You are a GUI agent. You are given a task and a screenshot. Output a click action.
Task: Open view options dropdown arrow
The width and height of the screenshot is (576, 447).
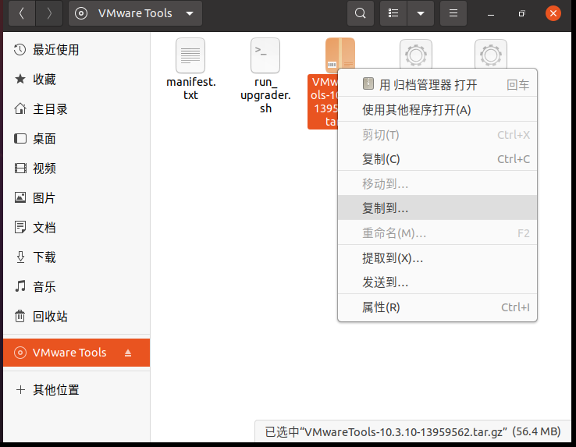point(421,13)
